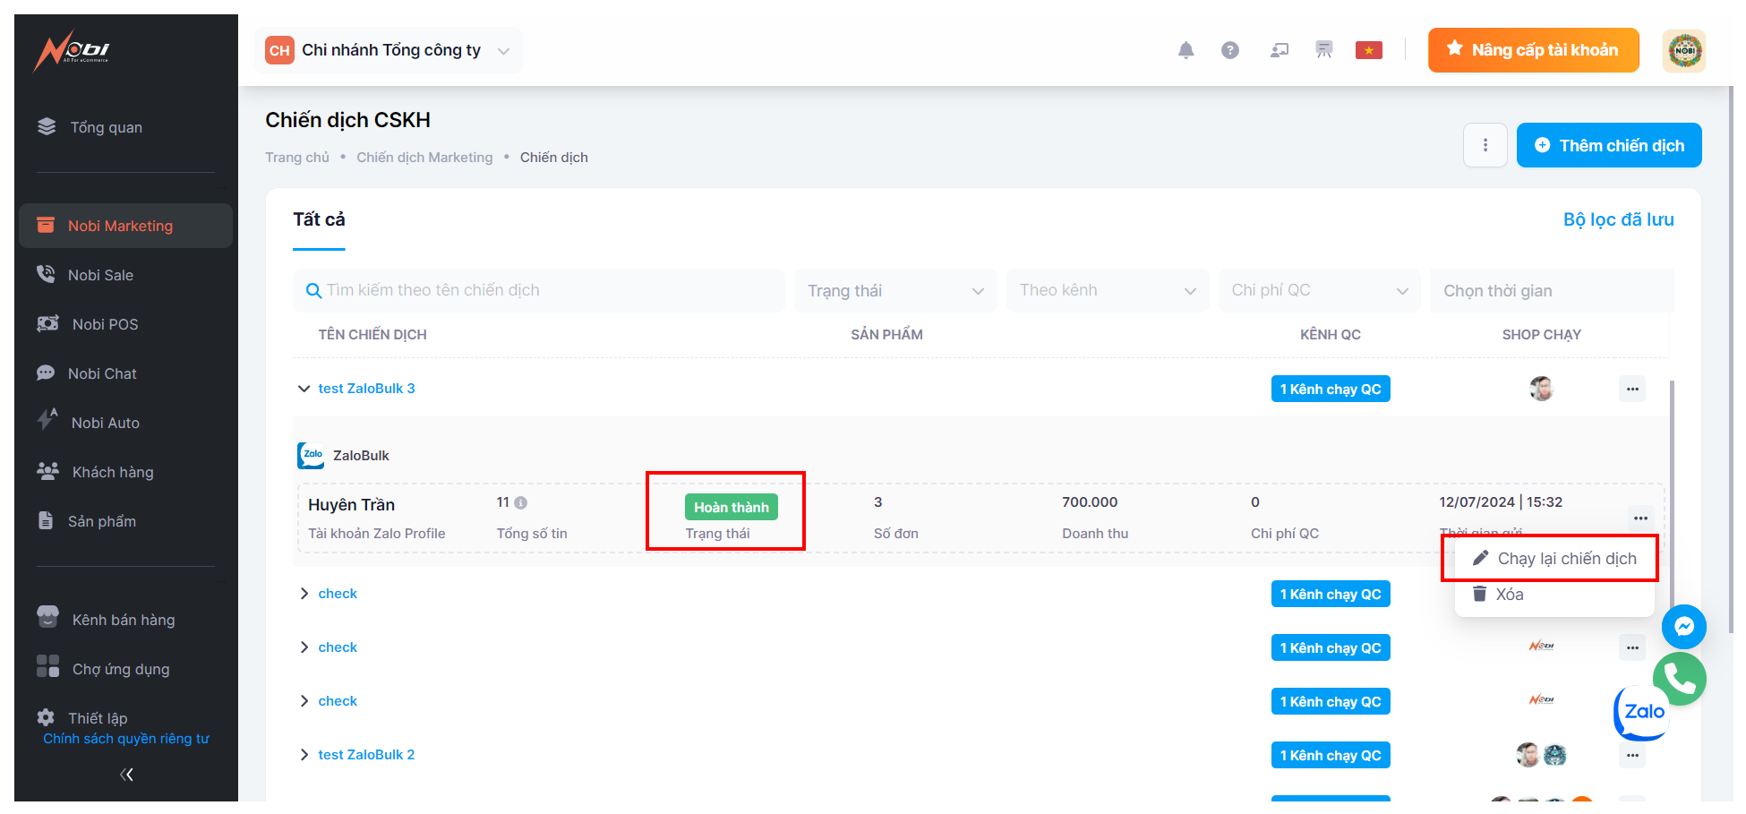
Task: Open the vertical three-dot options button
Action: coord(1485,145)
